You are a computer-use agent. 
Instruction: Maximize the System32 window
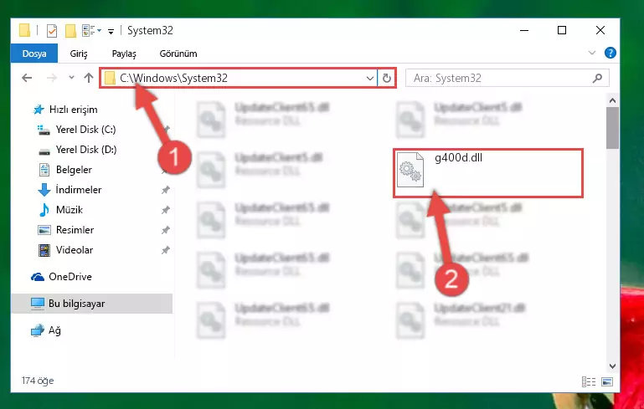tap(562, 30)
